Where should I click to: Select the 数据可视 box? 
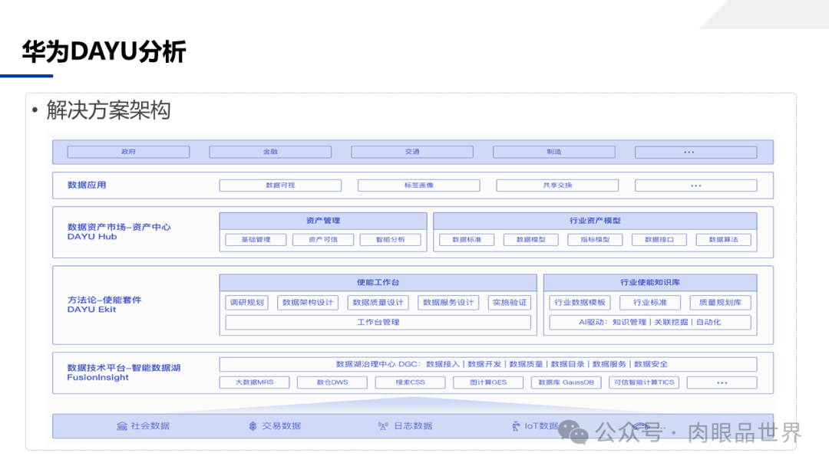click(280, 185)
